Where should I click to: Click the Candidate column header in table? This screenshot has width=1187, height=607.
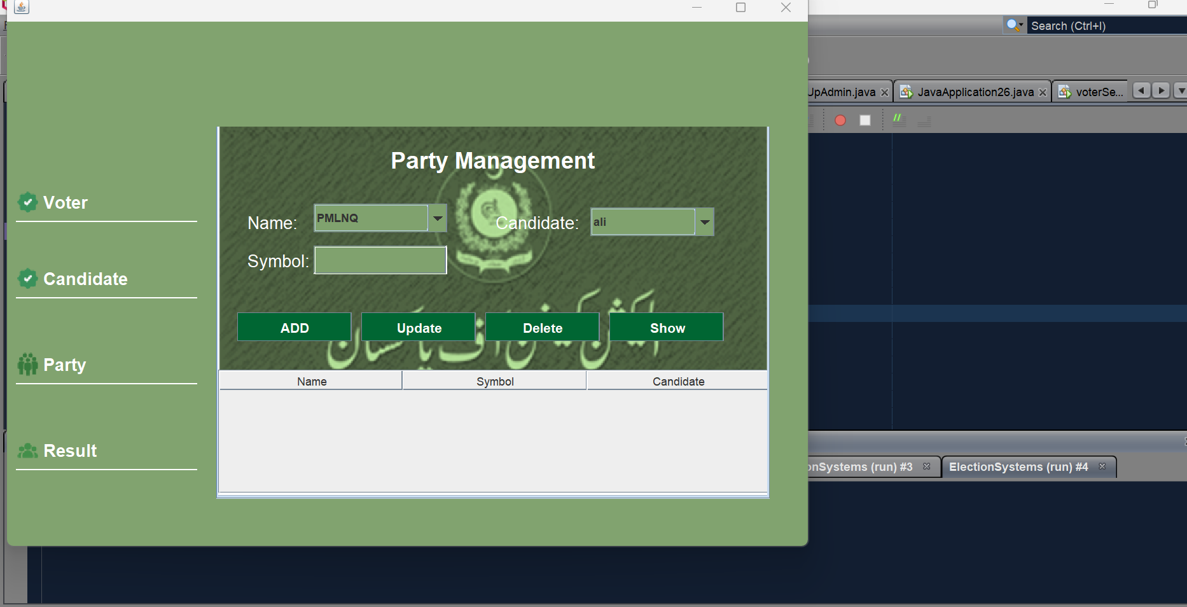tap(677, 381)
